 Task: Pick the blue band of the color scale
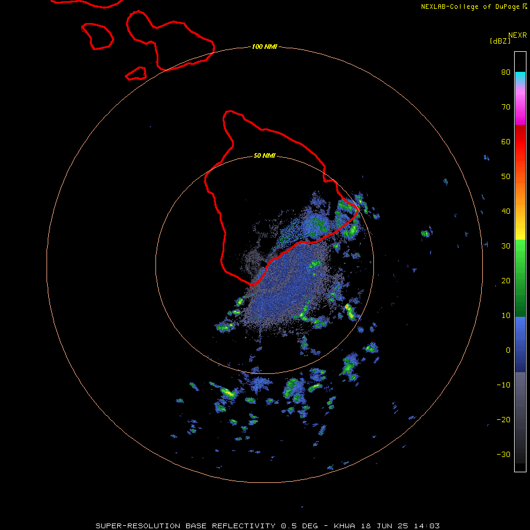tap(520, 344)
